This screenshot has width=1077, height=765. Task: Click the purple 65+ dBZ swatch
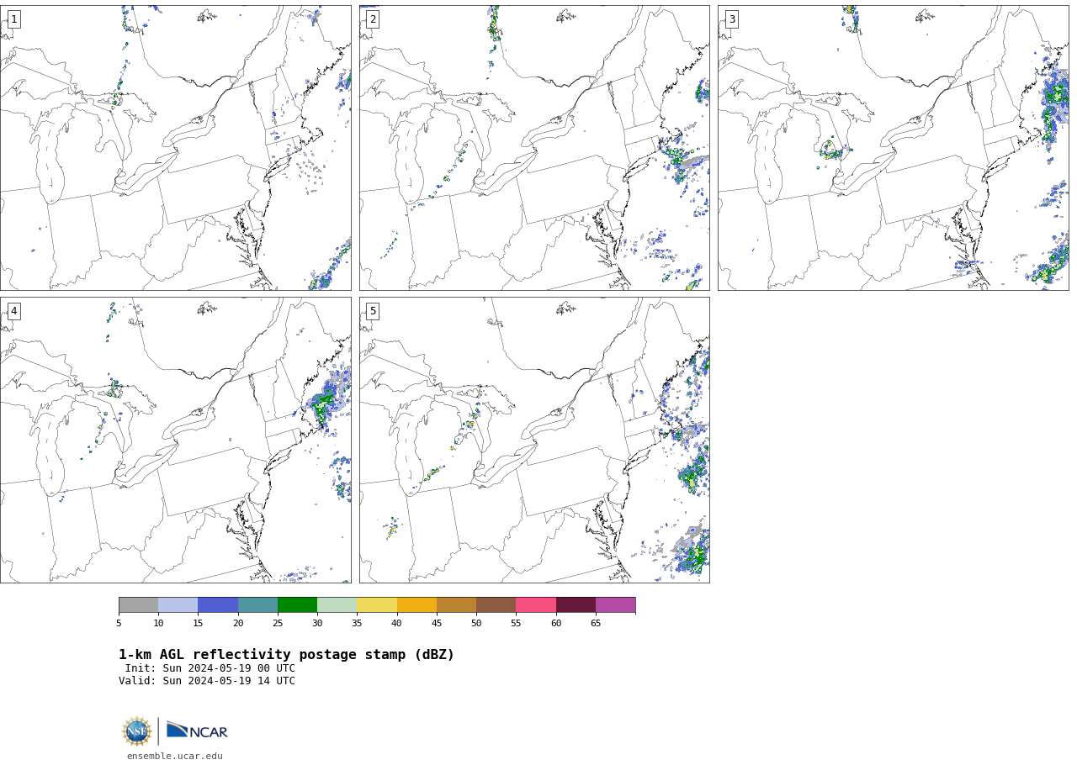click(615, 605)
